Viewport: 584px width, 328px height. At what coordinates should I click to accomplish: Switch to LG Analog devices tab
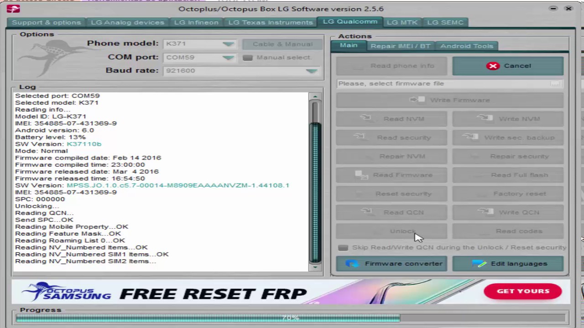click(127, 22)
